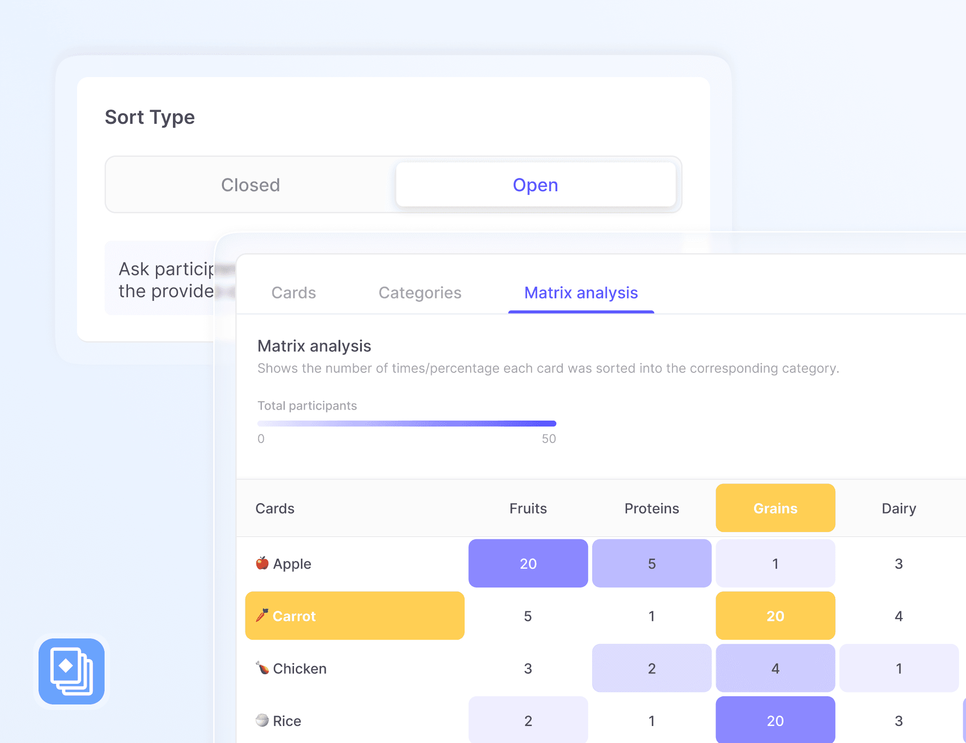Click the Total participants gradient bar
Screen dimensions: 966x743
coord(406,423)
